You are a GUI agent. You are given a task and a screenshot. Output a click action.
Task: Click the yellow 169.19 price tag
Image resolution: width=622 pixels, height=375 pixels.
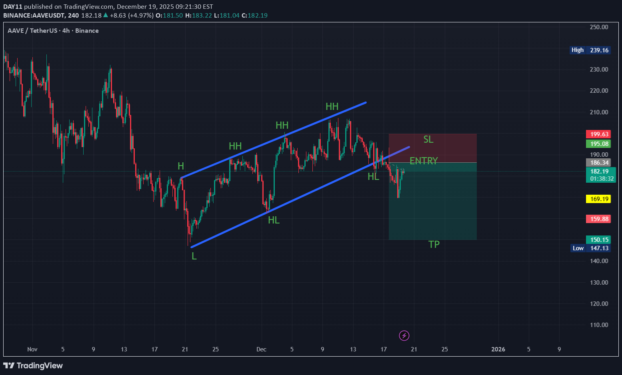[598, 199]
